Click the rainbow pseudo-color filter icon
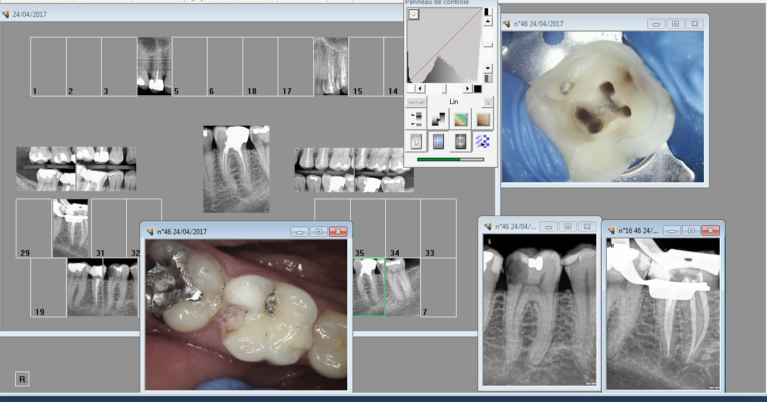The height and width of the screenshot is (402, 767). (461, 119)
